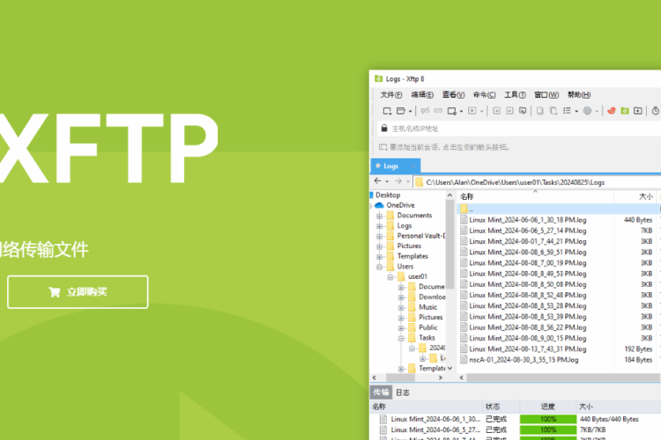Go back with the left arrow

coord(378,181)
